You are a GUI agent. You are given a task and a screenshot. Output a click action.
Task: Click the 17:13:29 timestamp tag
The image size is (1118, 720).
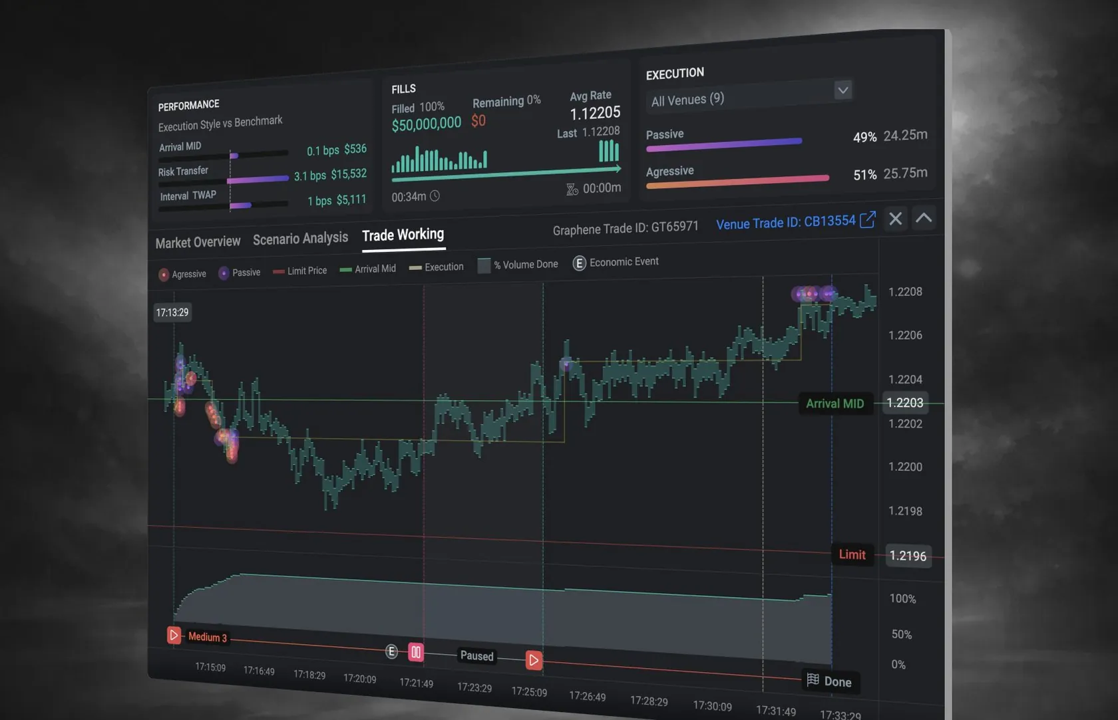pyautogui.click(x=172, y=312)
